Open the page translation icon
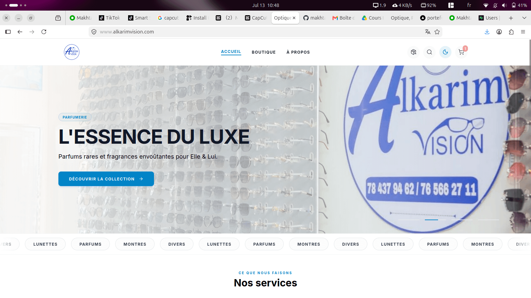This screenshot has width=531, height=298. pyautogui.click(x=428, y=32)
